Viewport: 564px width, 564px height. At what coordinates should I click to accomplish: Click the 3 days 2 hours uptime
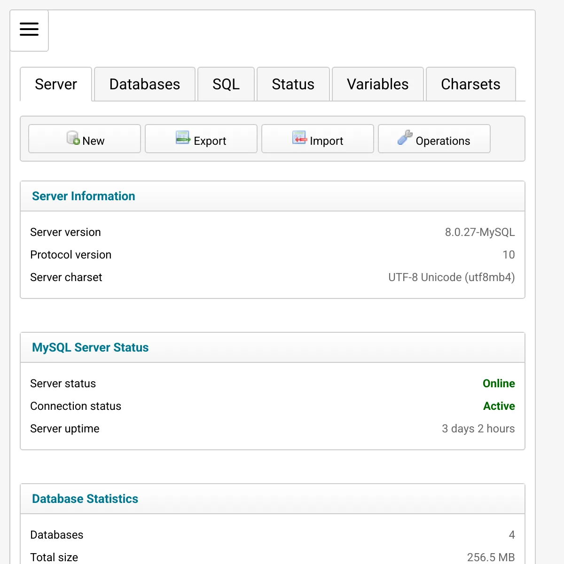click(478, 429)
